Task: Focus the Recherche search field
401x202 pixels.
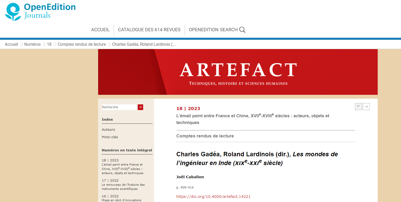Action: pos(119,107)
